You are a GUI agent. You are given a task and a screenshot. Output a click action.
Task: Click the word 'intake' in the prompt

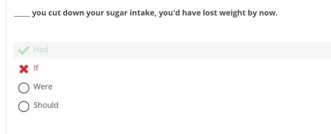coord(143,13)
